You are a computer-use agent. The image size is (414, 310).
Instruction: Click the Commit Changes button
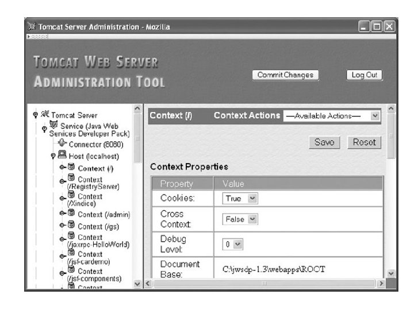[285, 75]
